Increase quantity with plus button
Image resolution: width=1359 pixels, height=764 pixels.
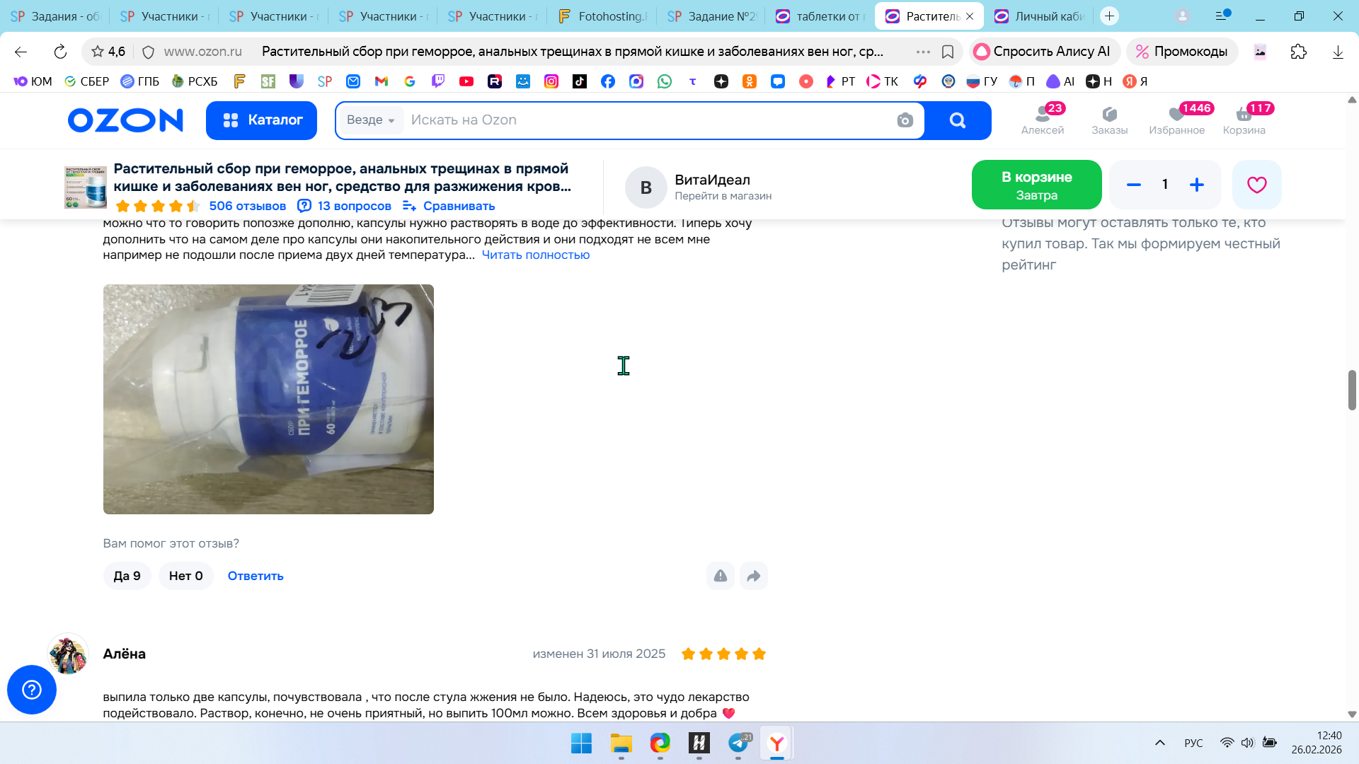[x=1196, y=185]
